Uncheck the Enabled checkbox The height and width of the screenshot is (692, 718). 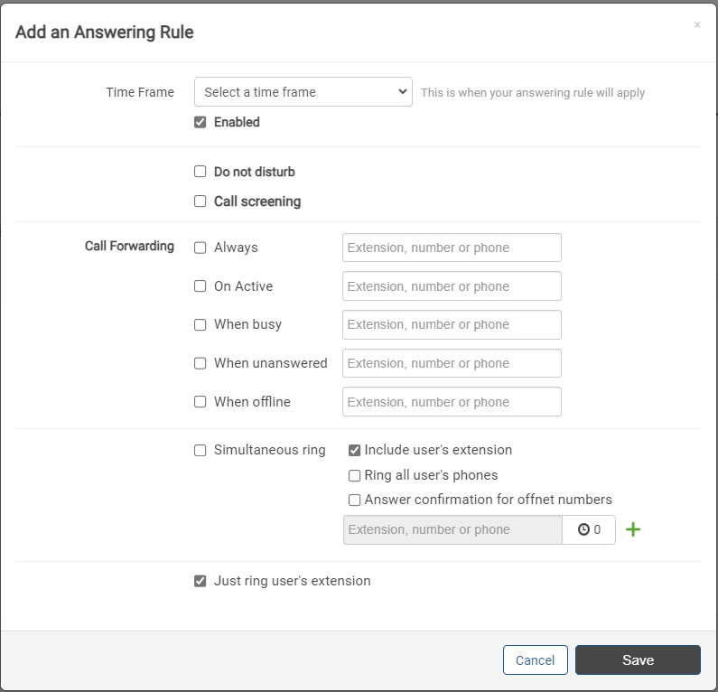pos(200,122)
